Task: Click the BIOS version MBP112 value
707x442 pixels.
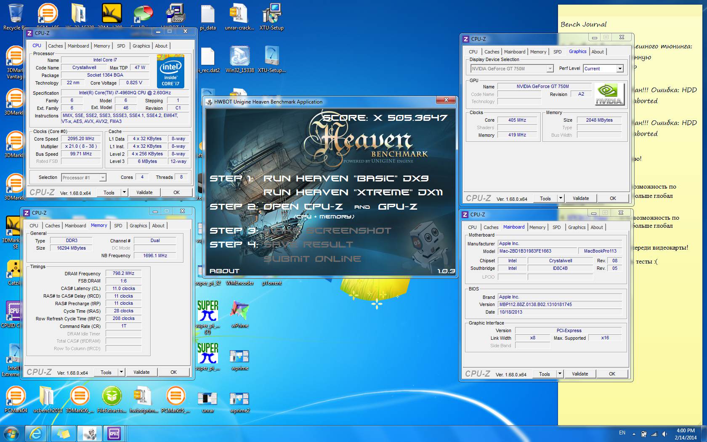Action: click(x=560, y=304)
